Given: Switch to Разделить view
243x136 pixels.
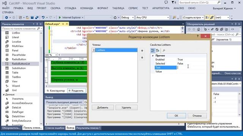Looking at the screenshot, I should [x=76, y=91].
